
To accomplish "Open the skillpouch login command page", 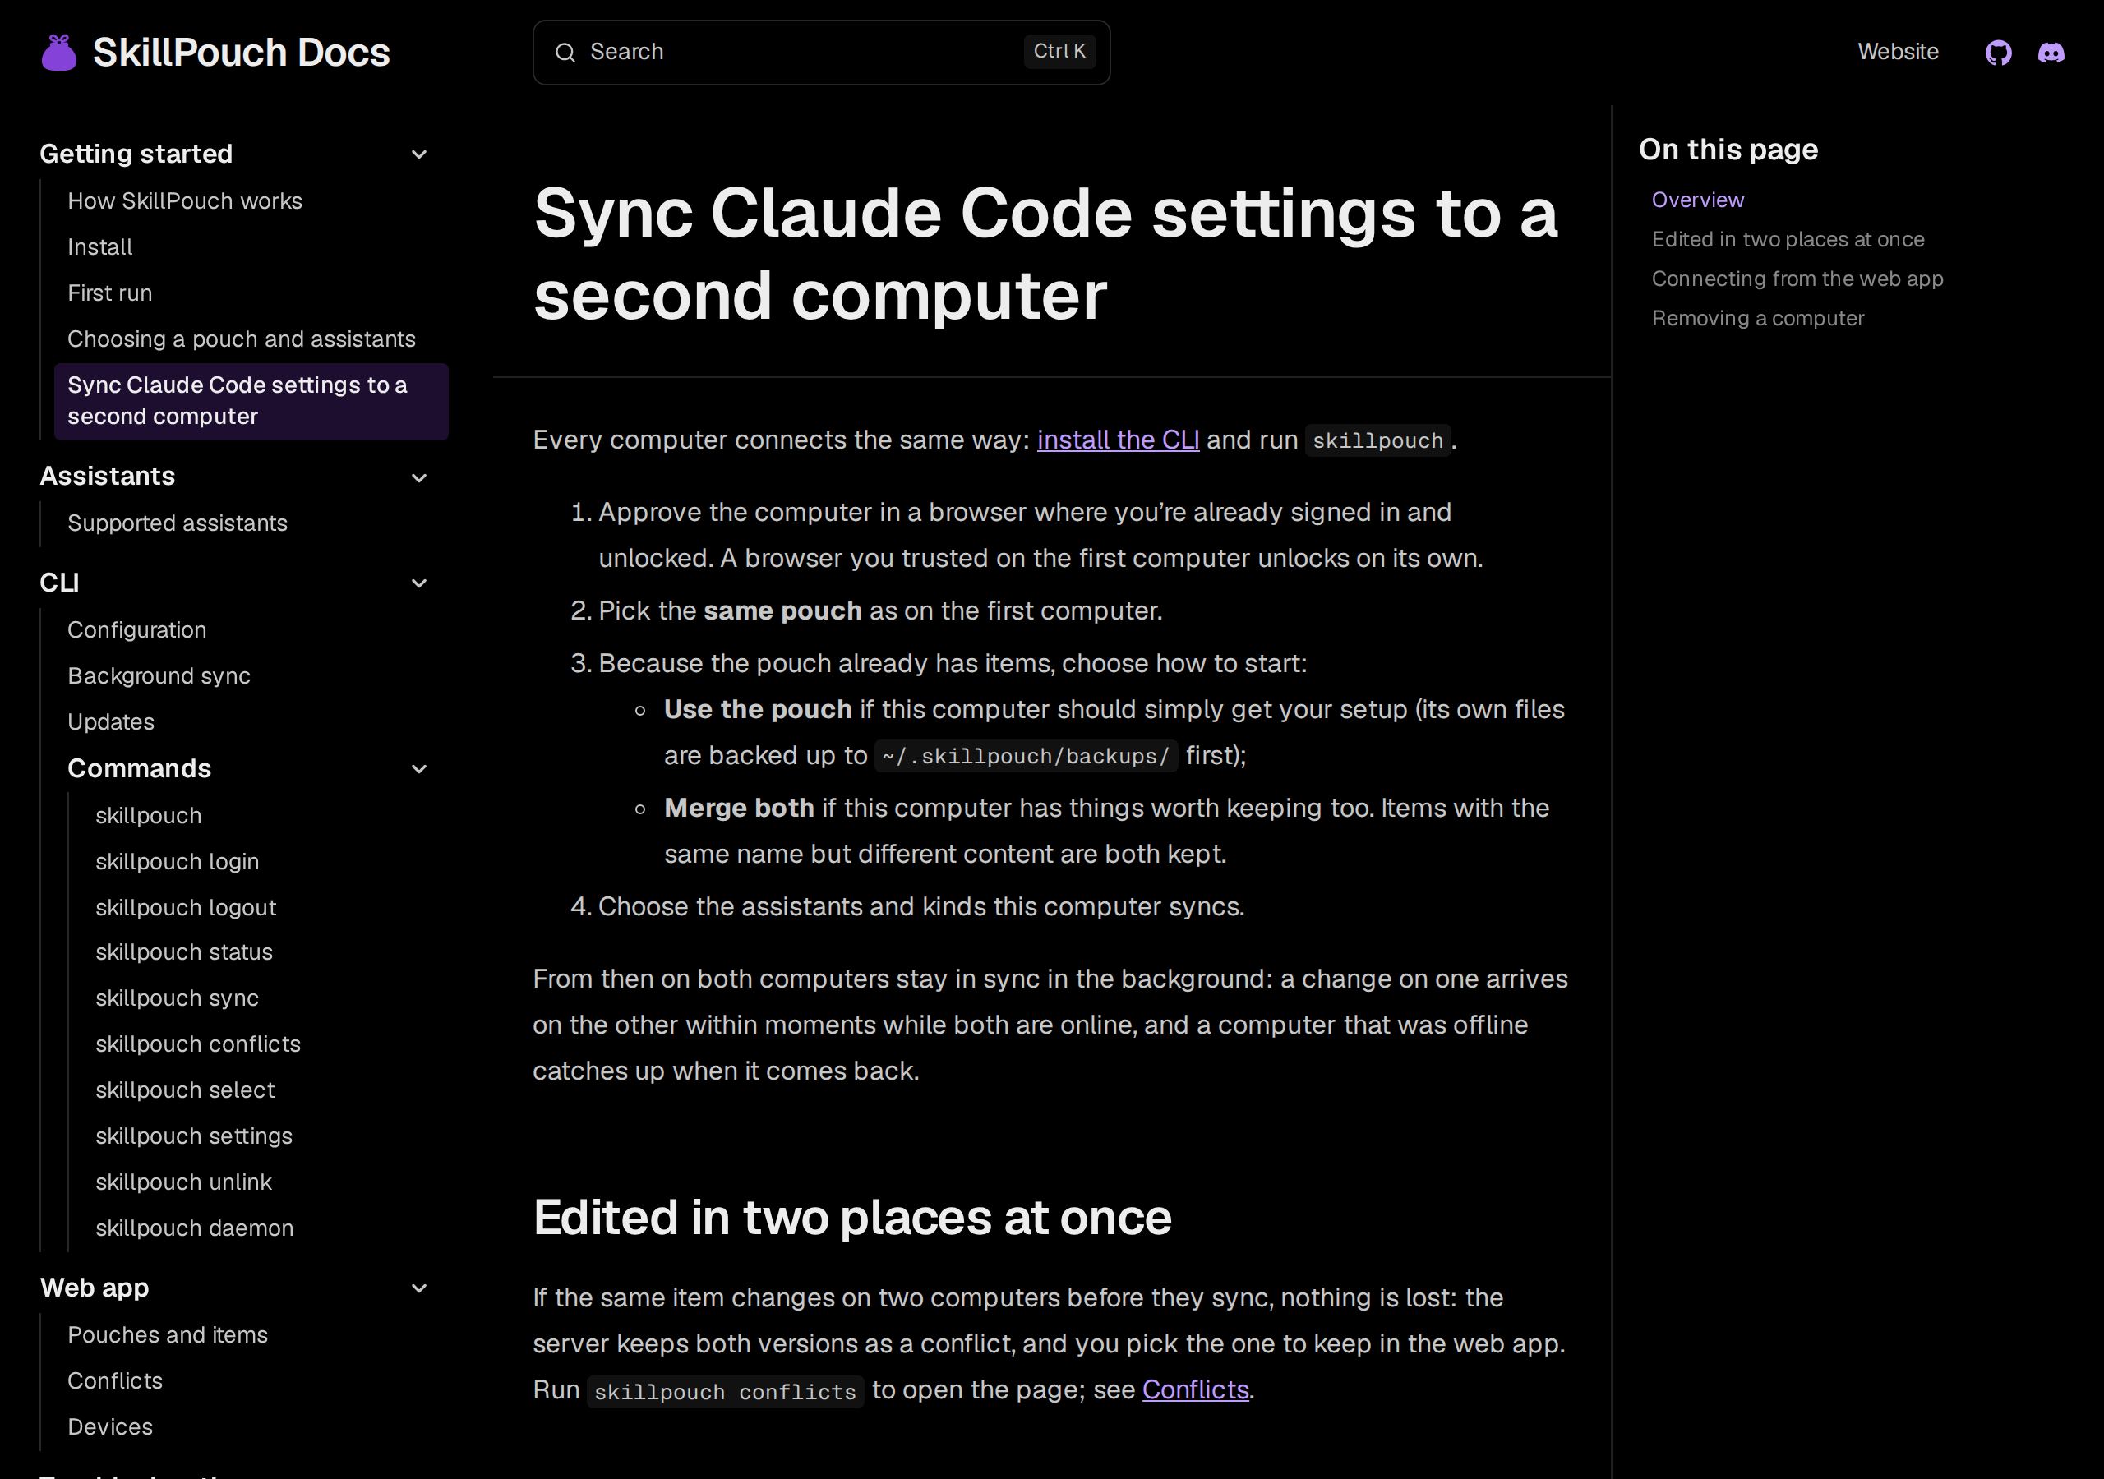I will pos(177,861).
